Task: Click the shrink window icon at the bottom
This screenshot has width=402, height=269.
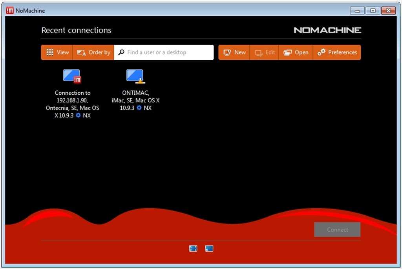Action: [x=209, y=248]
